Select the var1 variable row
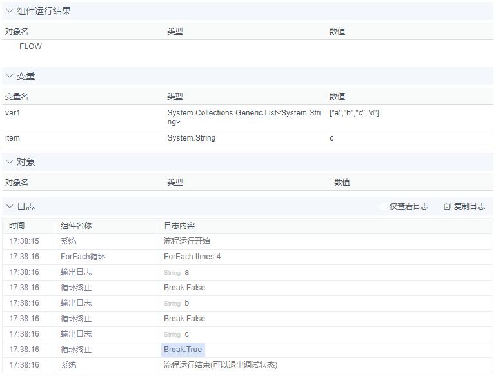496x376 pixels. 14,113
